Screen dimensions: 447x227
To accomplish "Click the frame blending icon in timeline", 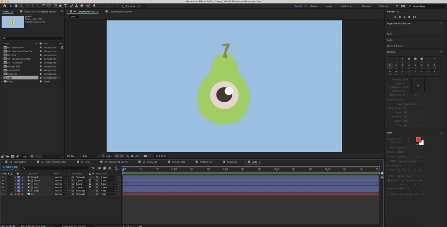I will [105, 168].
